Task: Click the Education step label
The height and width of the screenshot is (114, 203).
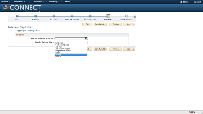Action: tap(54, 20)
